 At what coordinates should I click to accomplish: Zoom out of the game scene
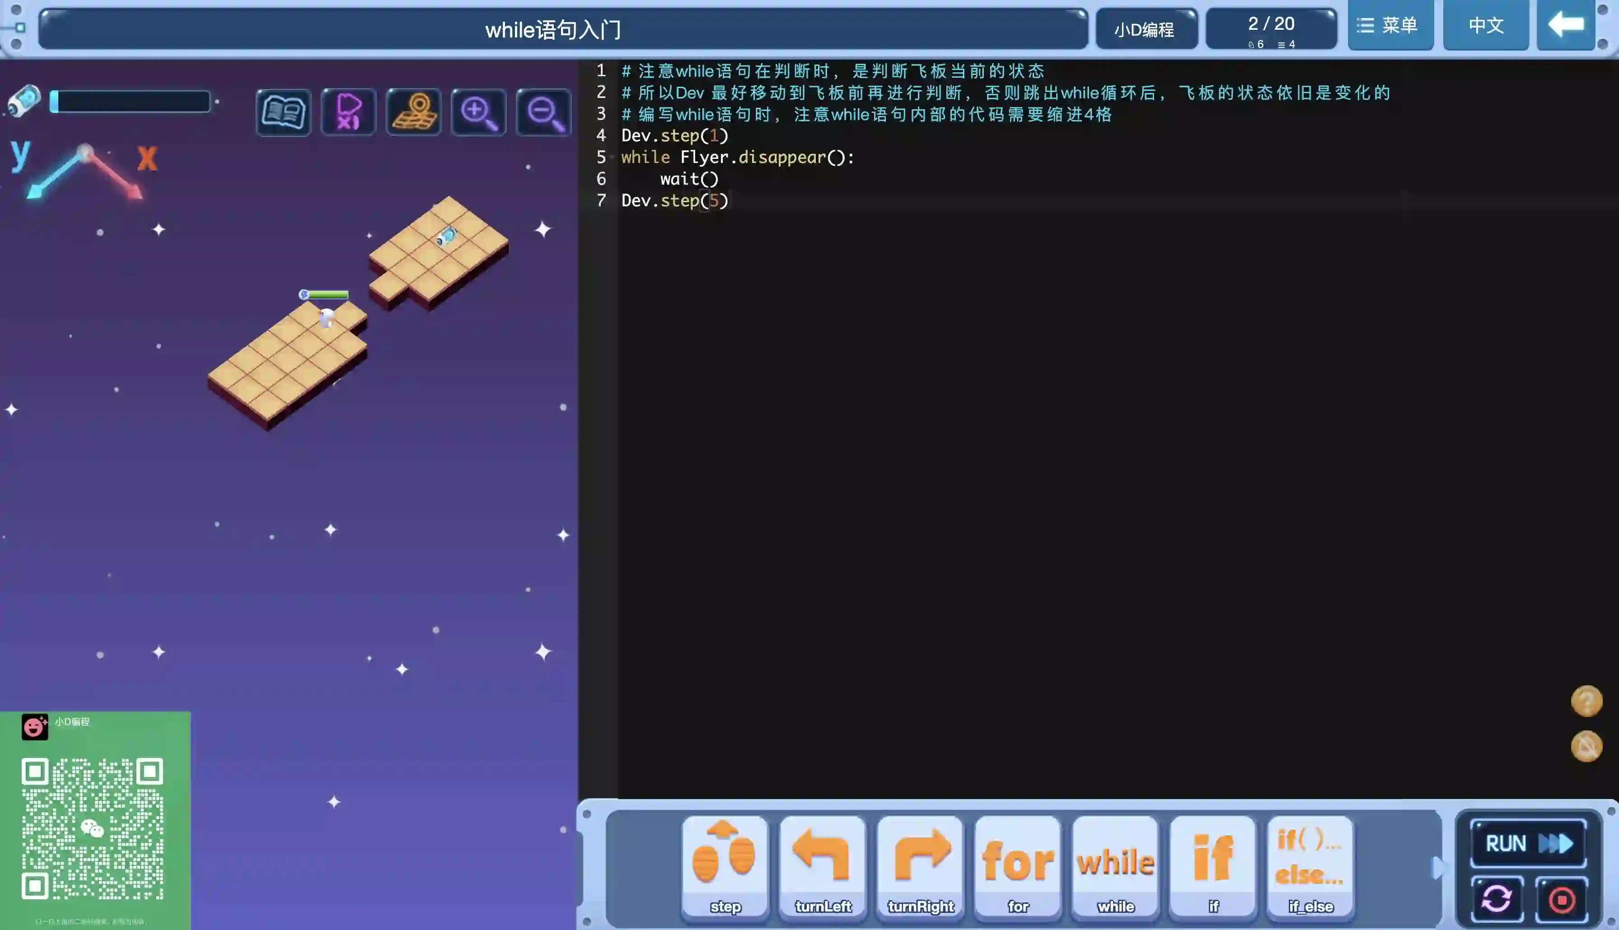pos(544,112)
